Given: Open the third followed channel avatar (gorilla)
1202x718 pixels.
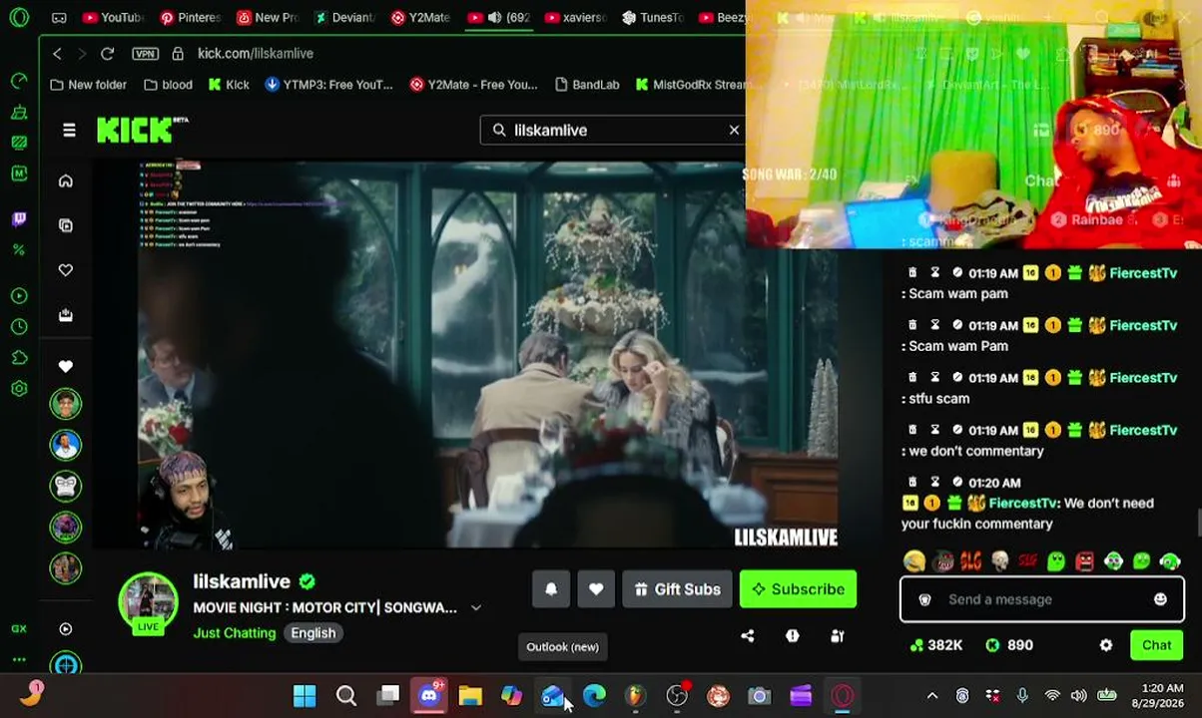Looking at the screenshot, I should (x=66, y=486).
